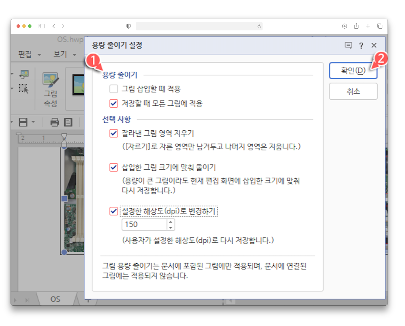Viewport: 405px width, 326px height.
Task: Open the 편집 menu dropdown arrow
Action: point(39,55)
